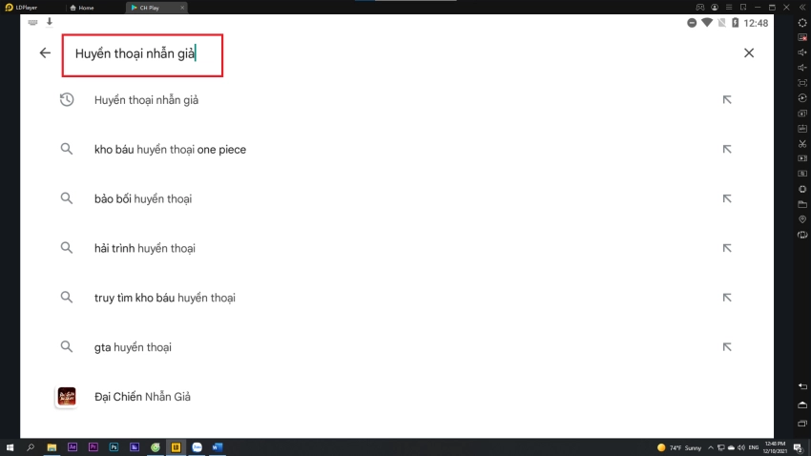Click the rotate screen sidebar icon
The image size is (811, 456).
click(x=802, y=234)
